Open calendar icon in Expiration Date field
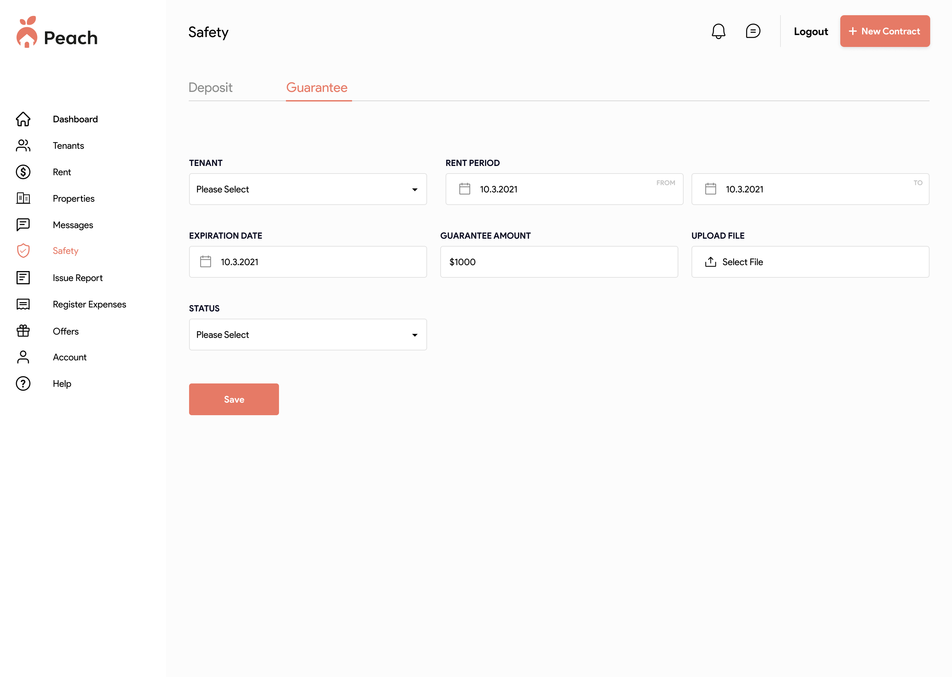Viewport: 952px width, 677px height. point(206,262)
